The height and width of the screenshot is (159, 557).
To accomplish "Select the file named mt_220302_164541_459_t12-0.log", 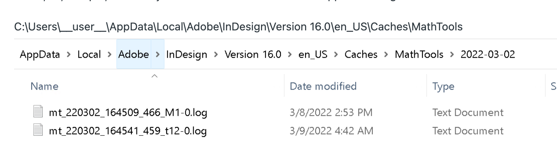I will [x=128, y=131].
